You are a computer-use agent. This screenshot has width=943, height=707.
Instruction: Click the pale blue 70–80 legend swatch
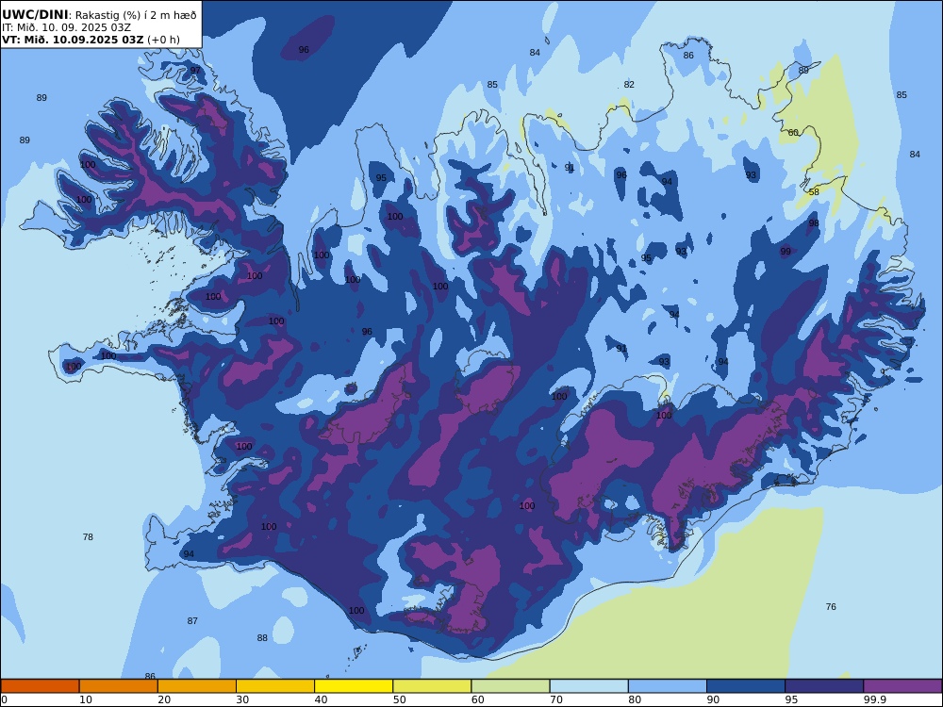point(588,686)
